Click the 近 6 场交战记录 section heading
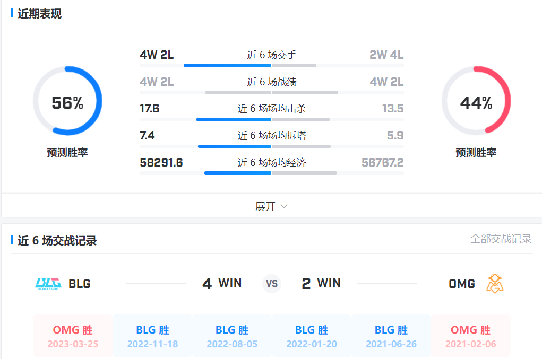This screenshot has width=542, height=359. [57, 241]
